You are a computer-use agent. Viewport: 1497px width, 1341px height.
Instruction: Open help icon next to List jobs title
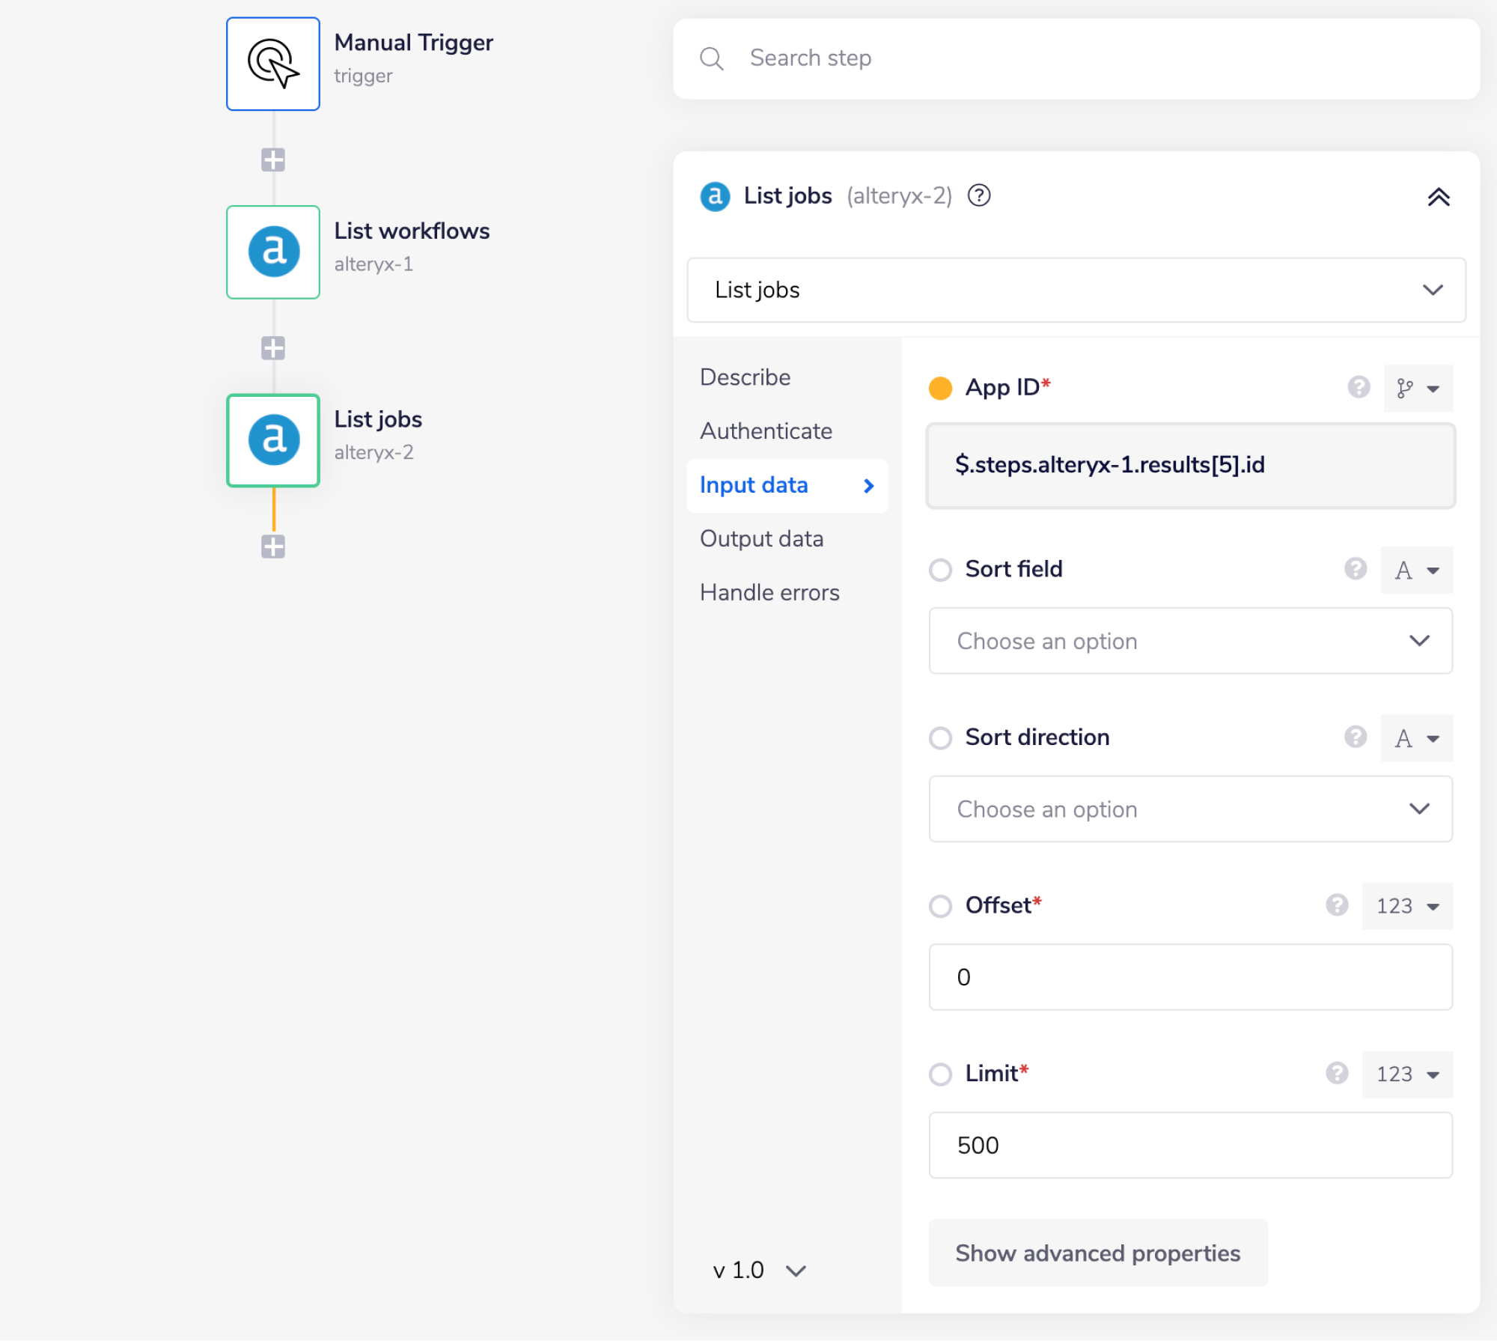click(979, 195)
